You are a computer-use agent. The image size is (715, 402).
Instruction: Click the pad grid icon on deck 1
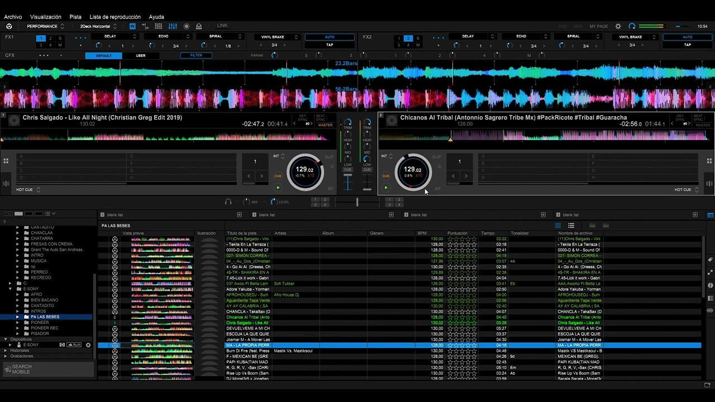pos(6,161)
